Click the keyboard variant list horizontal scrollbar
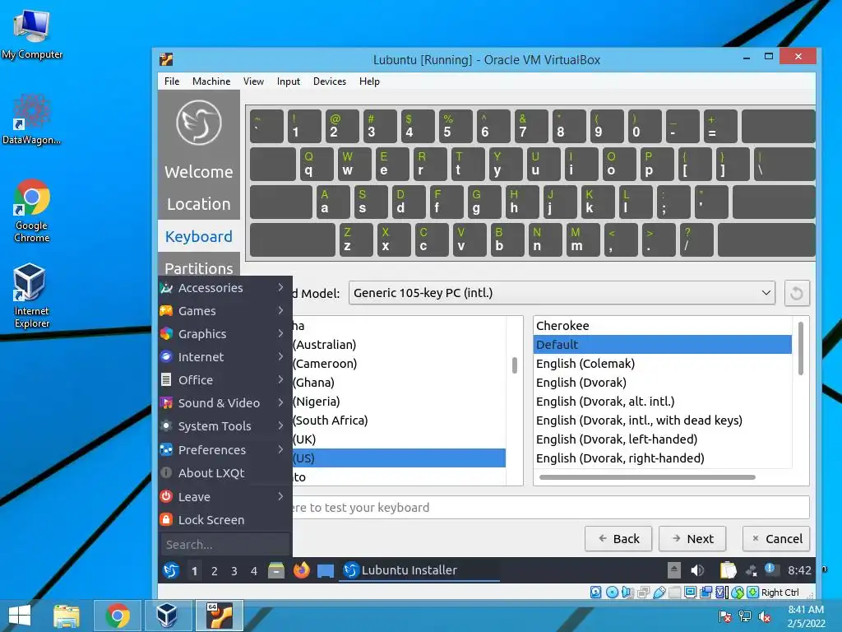Image resolution: width=842 pixels, height=632 pixels. [647, 477]
